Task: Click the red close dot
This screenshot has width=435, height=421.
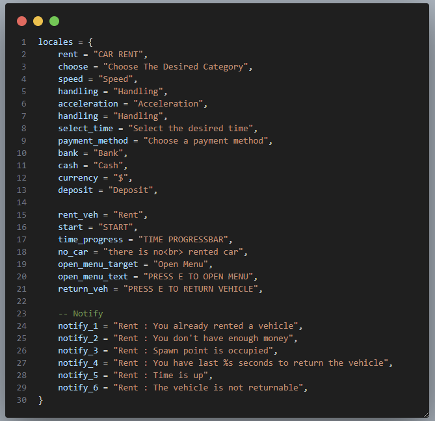Action: pyautogui.click(x=21, y=21)
